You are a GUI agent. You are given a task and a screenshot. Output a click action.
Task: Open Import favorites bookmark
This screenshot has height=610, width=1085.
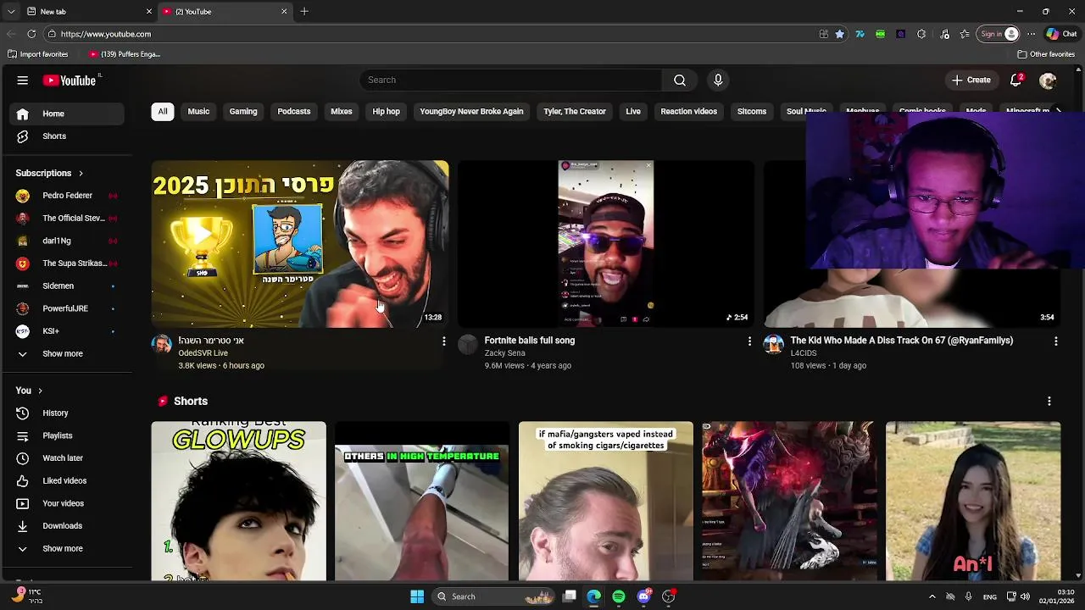(x=38, y=54)
